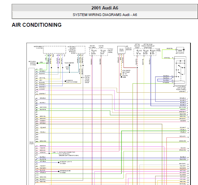Click the Interior Lights System label near pin A6
The height and width of the screenshot is (185, 198).
[x=72, y=81]
